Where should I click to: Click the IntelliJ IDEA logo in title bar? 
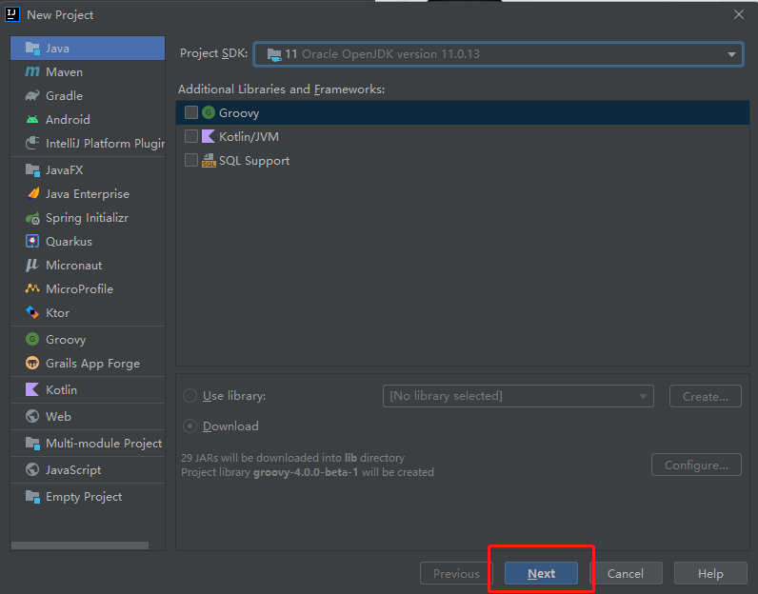point(12,14)
